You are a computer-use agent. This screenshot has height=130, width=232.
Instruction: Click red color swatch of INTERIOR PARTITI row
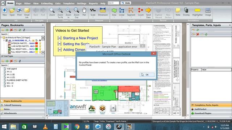[x=36, y=43]
